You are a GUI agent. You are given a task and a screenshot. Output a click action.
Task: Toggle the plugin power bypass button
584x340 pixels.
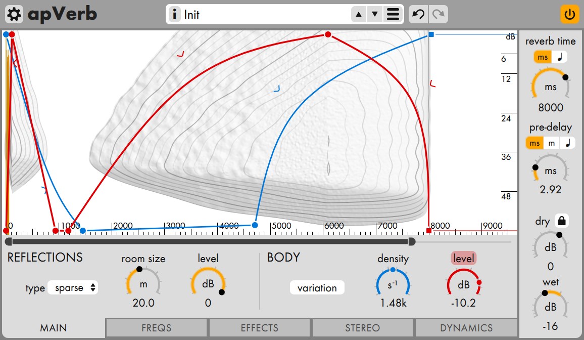click(x=569, y=15)
